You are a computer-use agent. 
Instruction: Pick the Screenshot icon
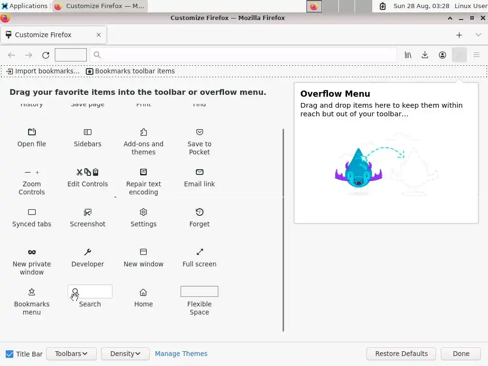click(x=88, y=212)
